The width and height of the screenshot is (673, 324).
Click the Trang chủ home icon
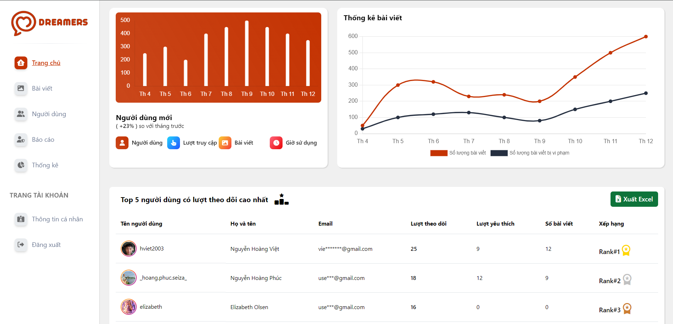21,63
